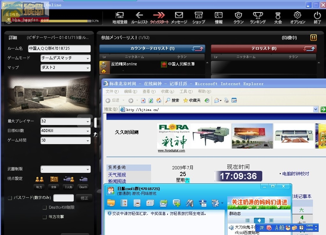Open the IE 查看(V) menu
The height and width of the screenshot is (235, 326).
pyautogui.click(x=149, y=92)
